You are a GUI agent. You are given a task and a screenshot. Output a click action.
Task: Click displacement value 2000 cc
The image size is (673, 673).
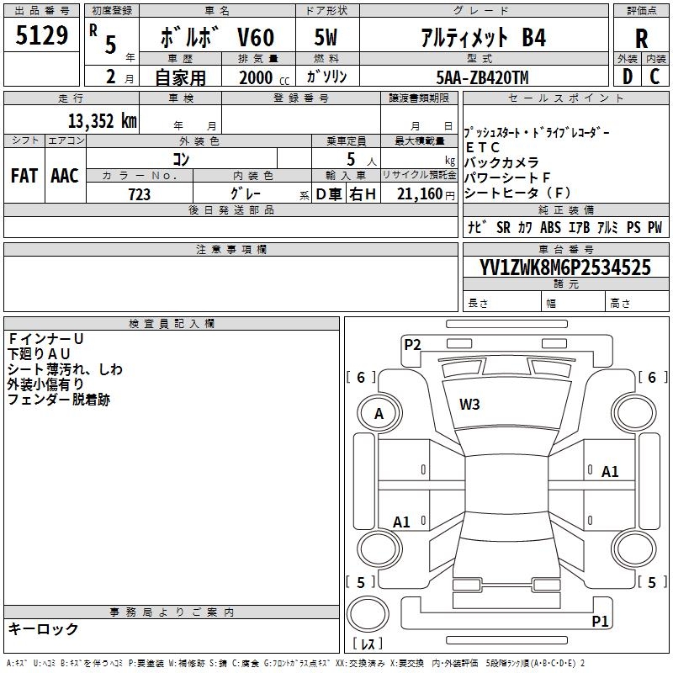[264, 77]
